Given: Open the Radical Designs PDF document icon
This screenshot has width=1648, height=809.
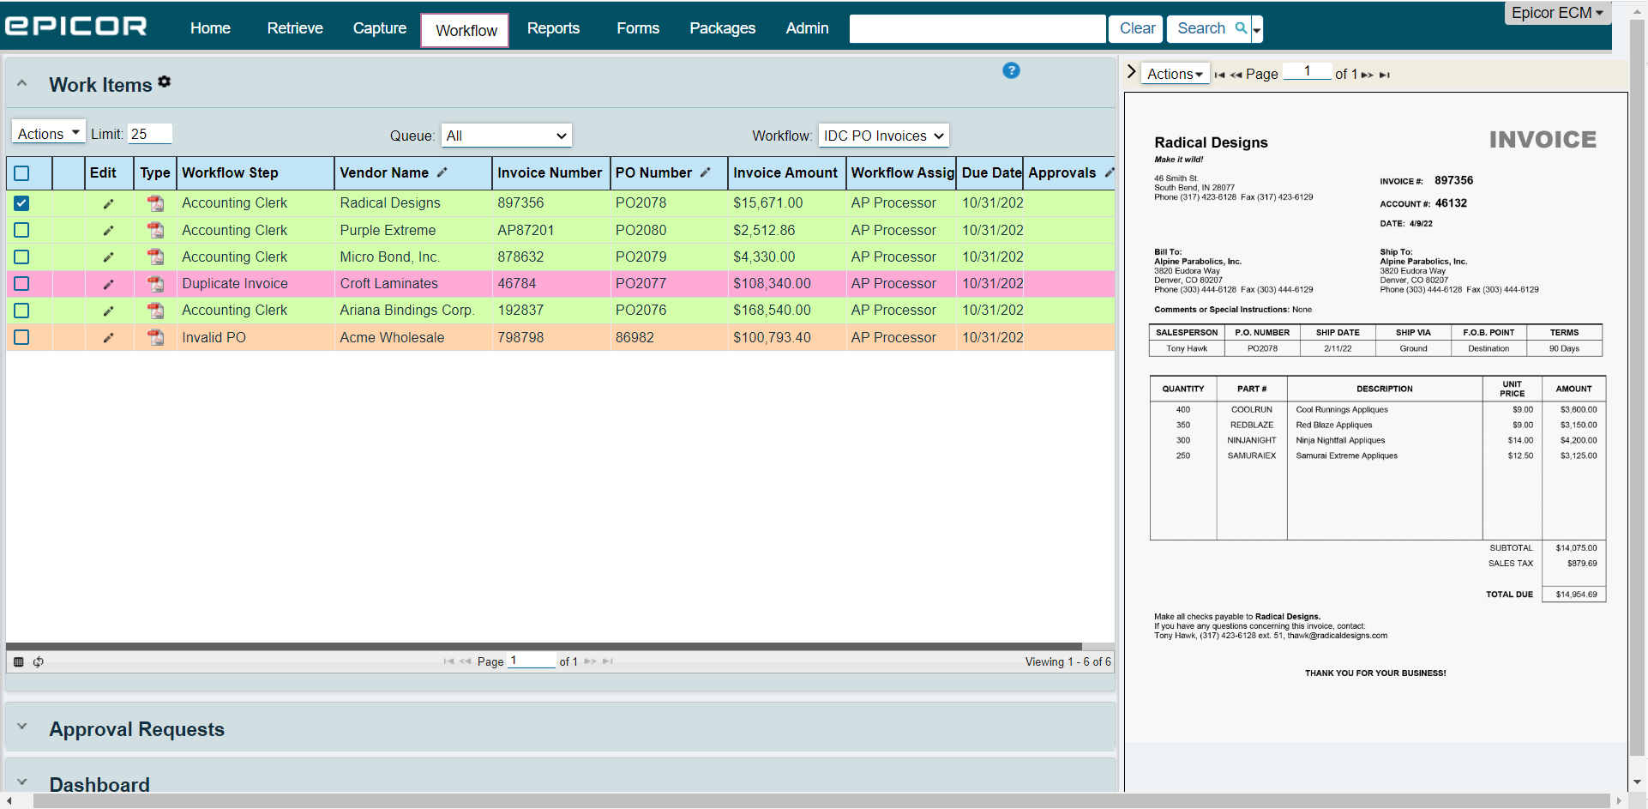Looking at the screenshot, I should point(155,203).
